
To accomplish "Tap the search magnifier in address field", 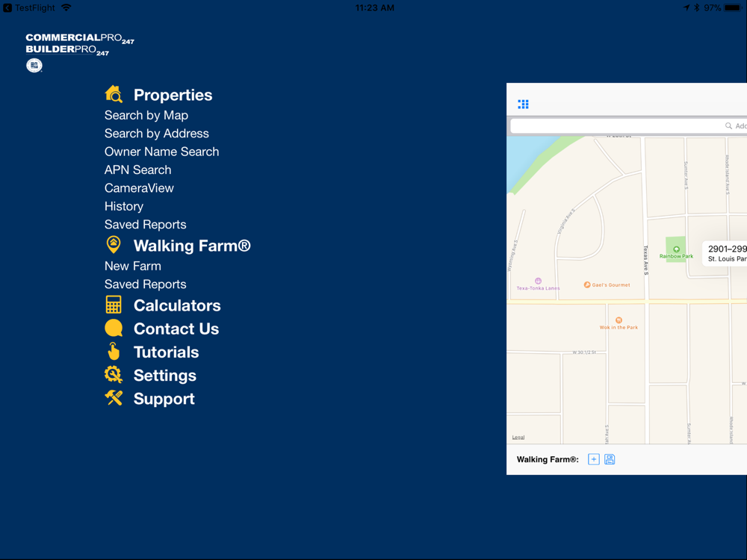I will (x=728, y=125).
